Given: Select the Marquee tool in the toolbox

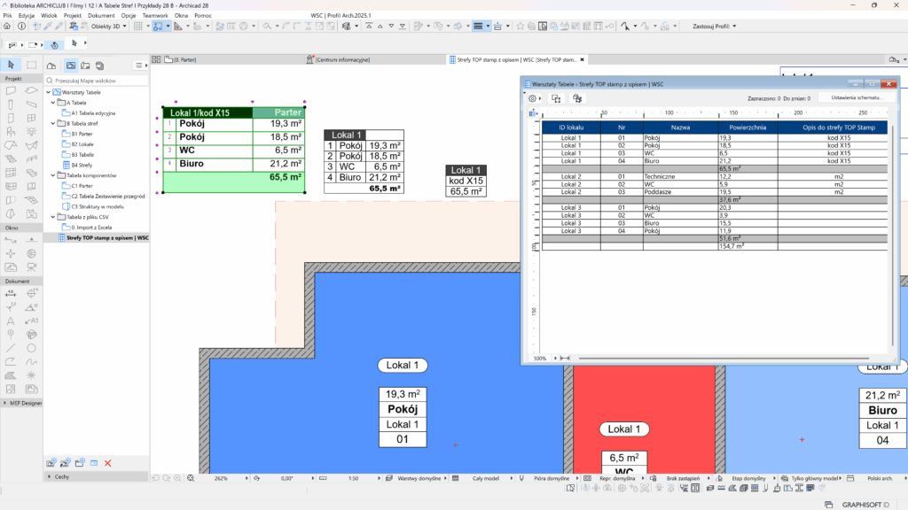Looking at the screenshot, I should tap(31, 65).
